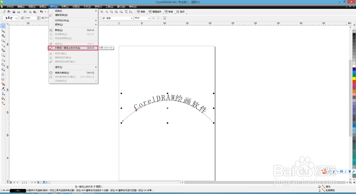This screenshot has width=356, height=194.
Task: Select the Freehand drawing tool
Action: (3, 45)
